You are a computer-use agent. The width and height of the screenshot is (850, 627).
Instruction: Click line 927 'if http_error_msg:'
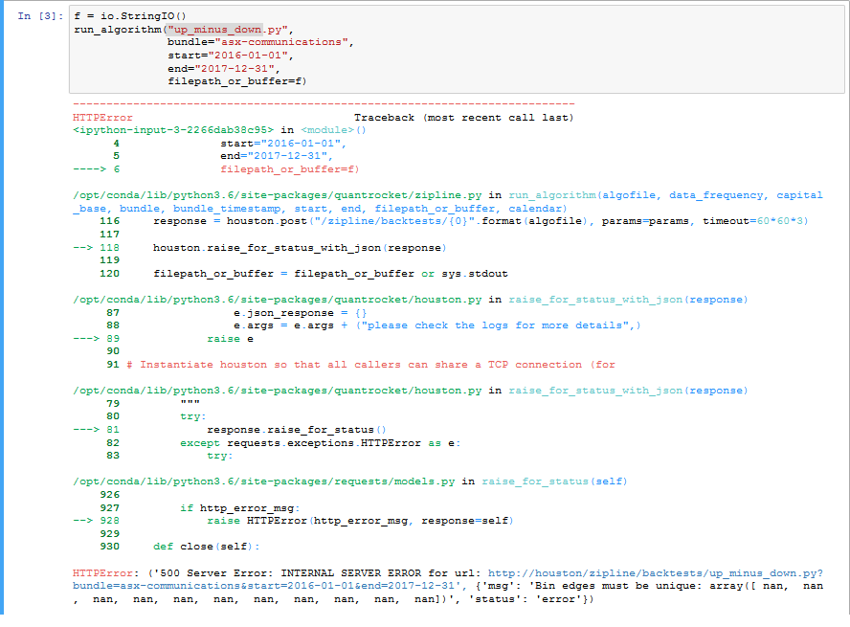coord(240,507)
